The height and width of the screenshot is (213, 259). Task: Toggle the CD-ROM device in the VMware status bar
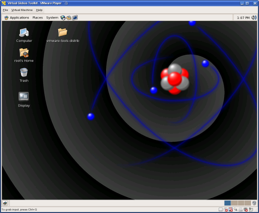coord(226,210)
